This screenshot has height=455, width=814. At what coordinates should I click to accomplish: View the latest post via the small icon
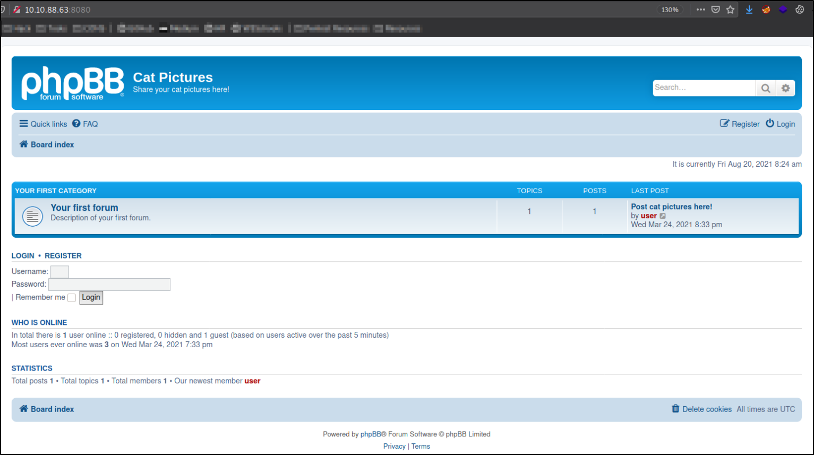click(x=663, y=216)
